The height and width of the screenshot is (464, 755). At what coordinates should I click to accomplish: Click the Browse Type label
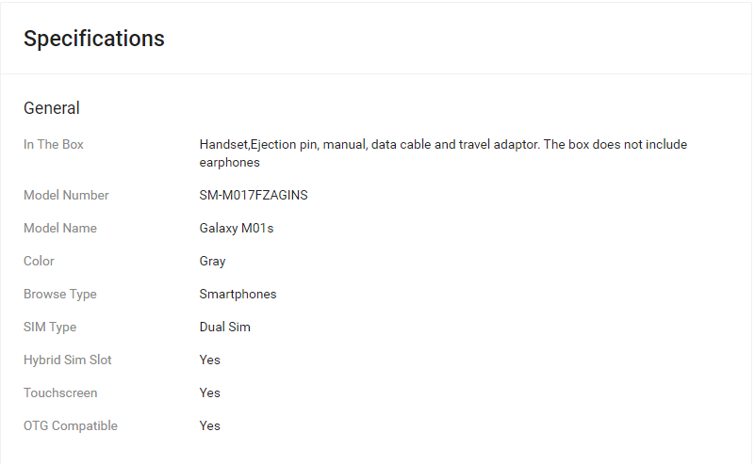pyautogui.click(x=60, y=294)
